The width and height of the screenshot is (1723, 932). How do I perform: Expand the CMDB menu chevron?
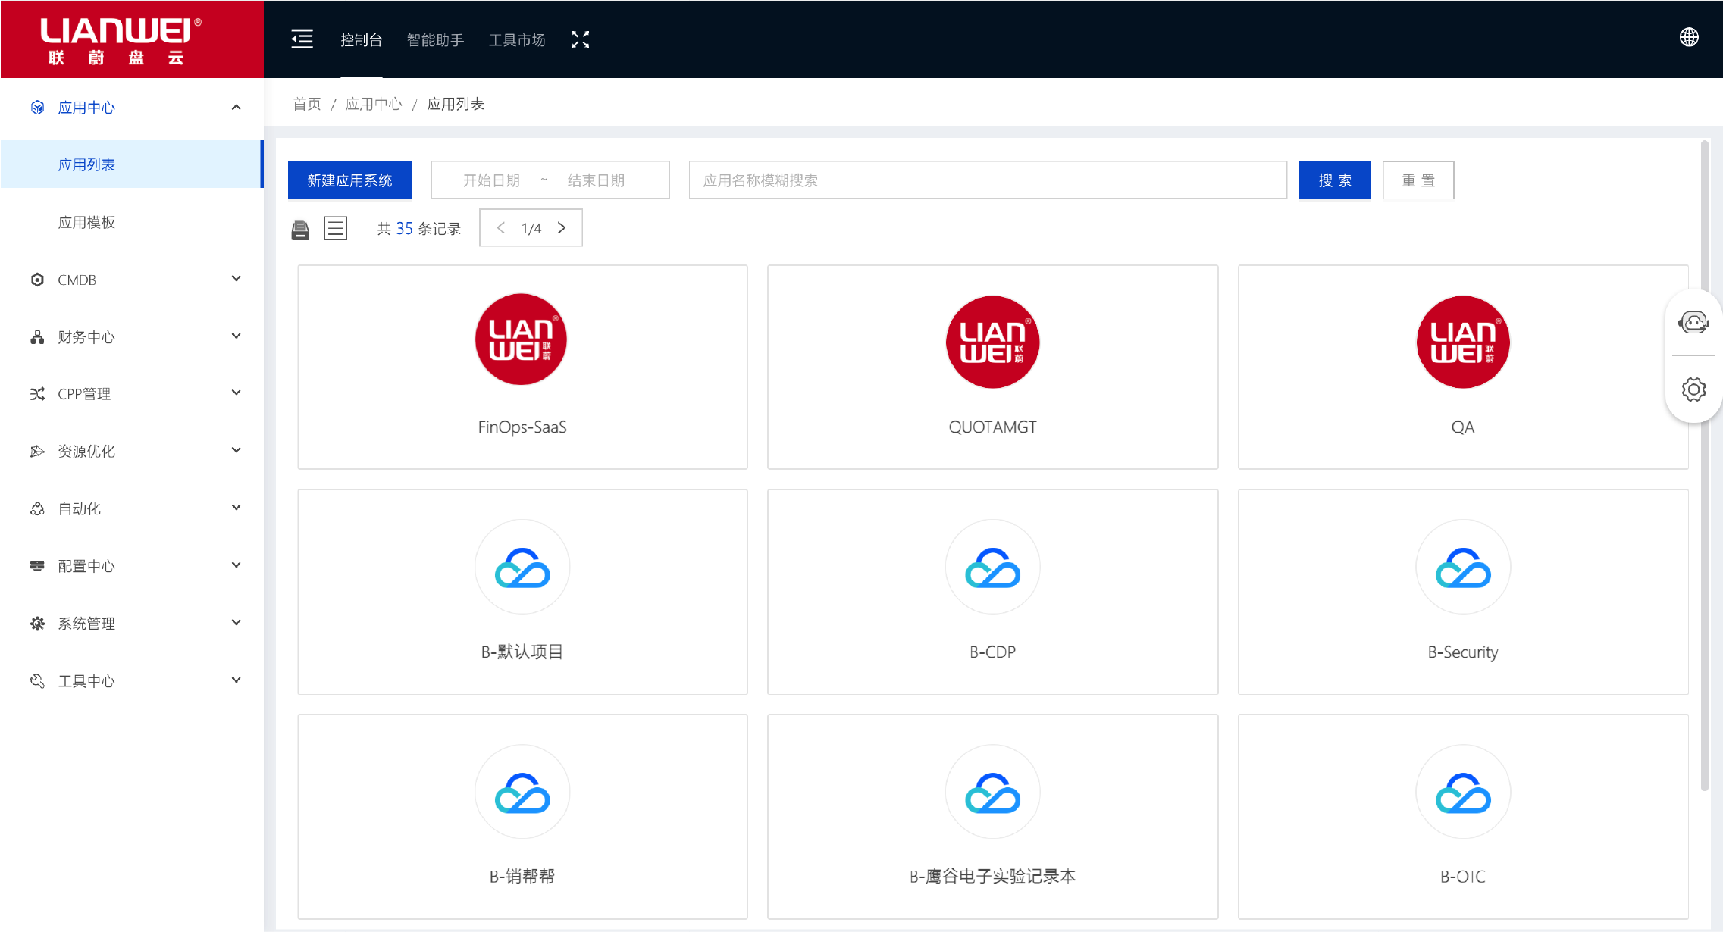237,279
